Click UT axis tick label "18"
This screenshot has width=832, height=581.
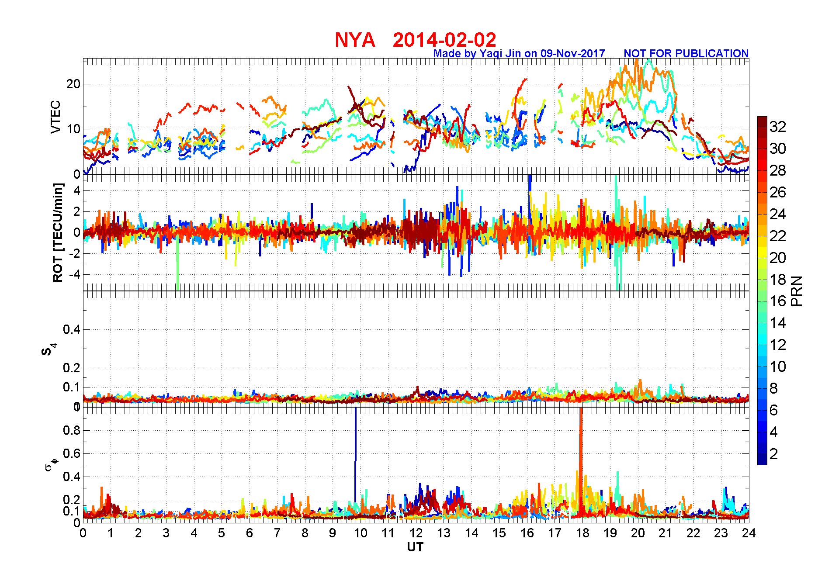[x=582, y=533]
